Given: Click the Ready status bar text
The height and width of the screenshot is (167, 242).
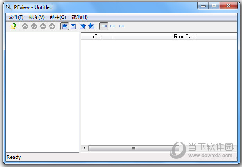Looking at the screenshot, I should (14, 157).
